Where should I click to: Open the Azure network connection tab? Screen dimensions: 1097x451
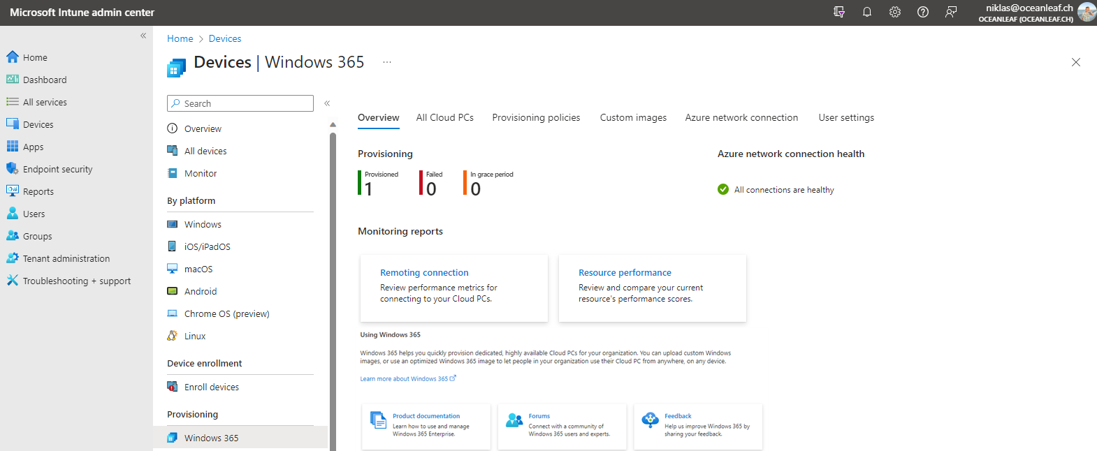click(741, 117)
